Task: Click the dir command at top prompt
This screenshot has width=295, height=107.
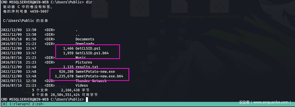Action: [x=89, y=2]
